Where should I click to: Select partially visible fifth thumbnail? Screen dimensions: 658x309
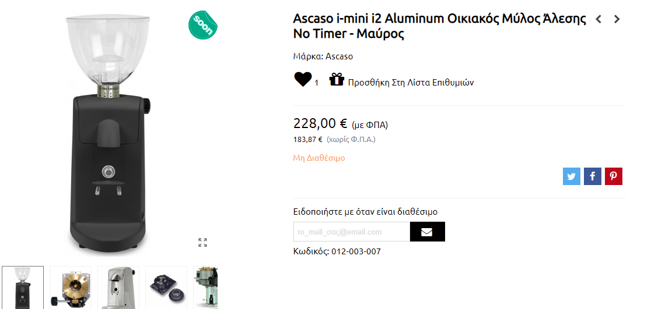[x=205, y=287]
